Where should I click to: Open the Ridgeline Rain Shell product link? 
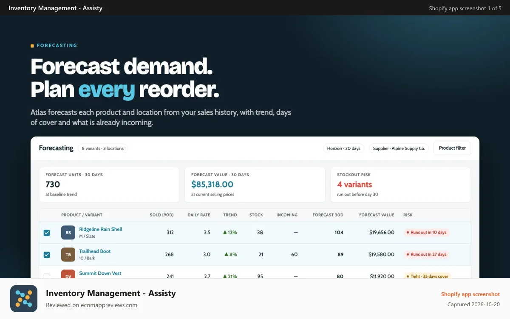coord(101,229)
